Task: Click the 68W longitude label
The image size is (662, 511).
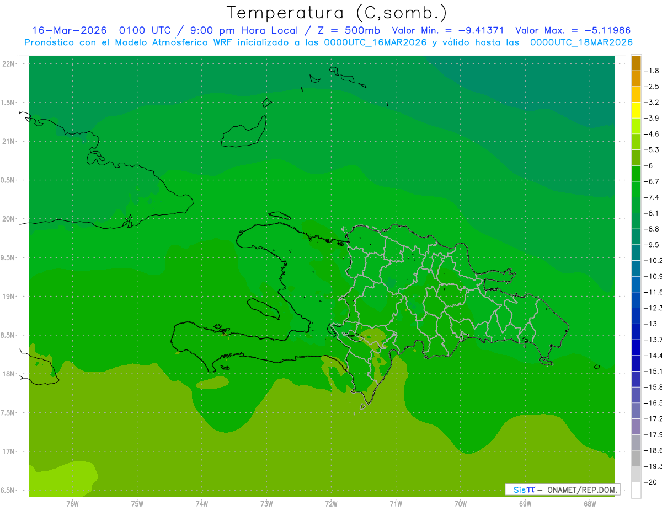Action: 590,503
